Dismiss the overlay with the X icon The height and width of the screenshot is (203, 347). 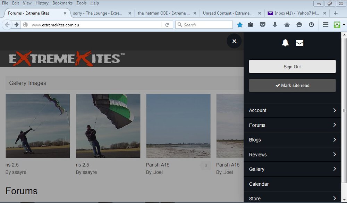[234, 41]
